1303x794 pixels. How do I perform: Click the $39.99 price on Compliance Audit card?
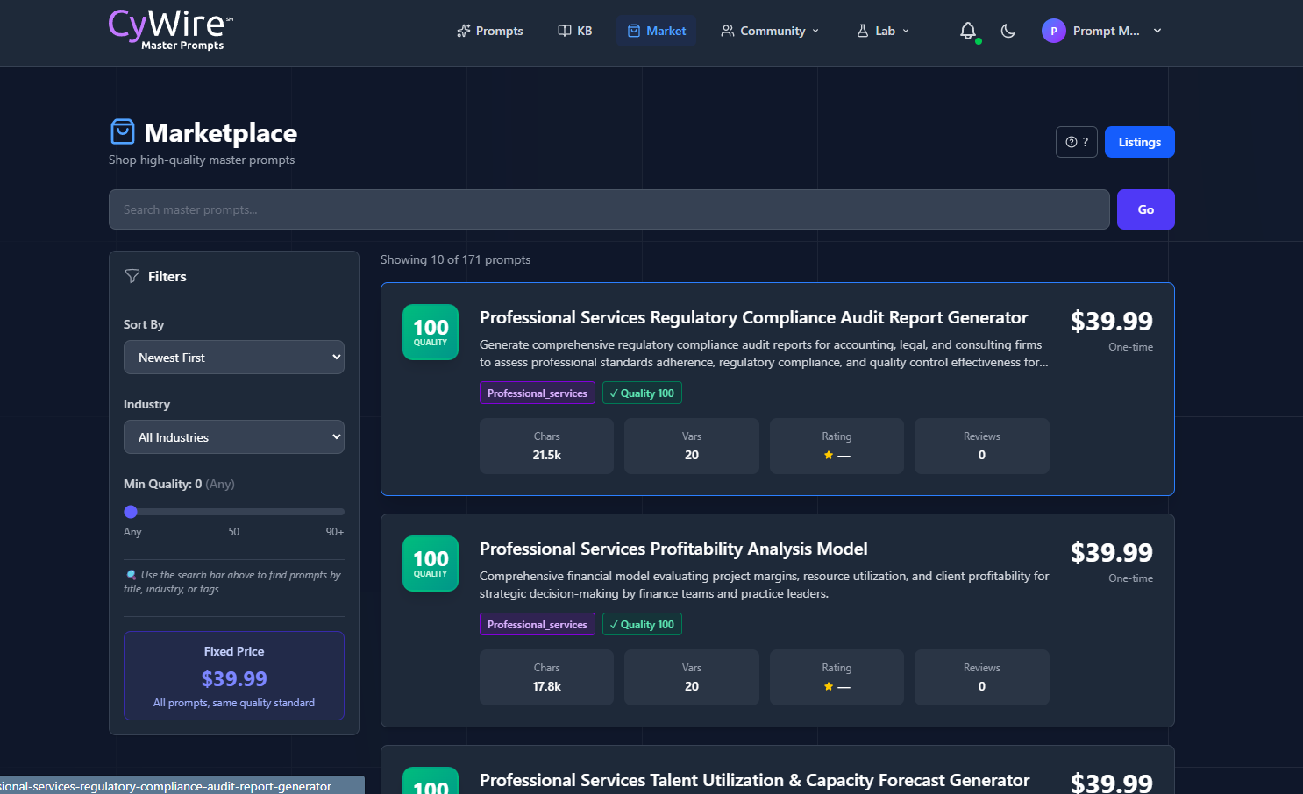[1112, 322]
